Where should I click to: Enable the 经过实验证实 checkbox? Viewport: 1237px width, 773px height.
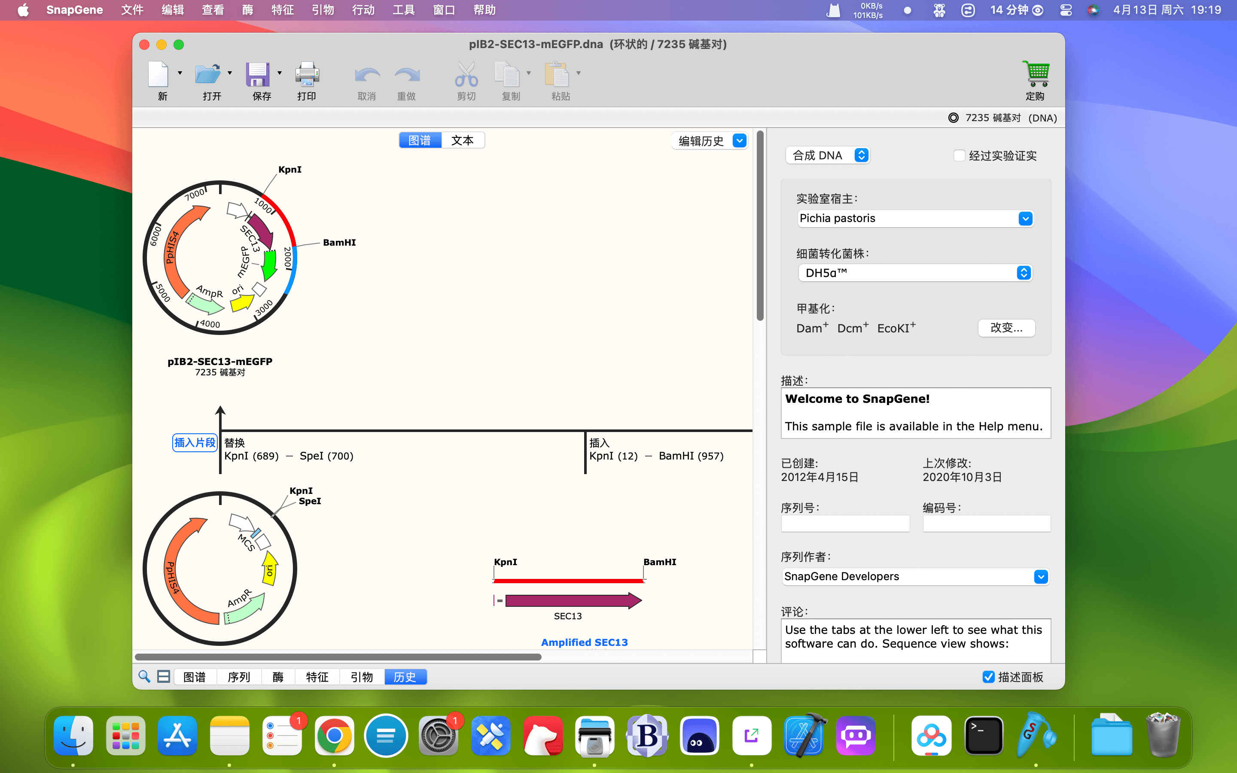tap(960, 155)
